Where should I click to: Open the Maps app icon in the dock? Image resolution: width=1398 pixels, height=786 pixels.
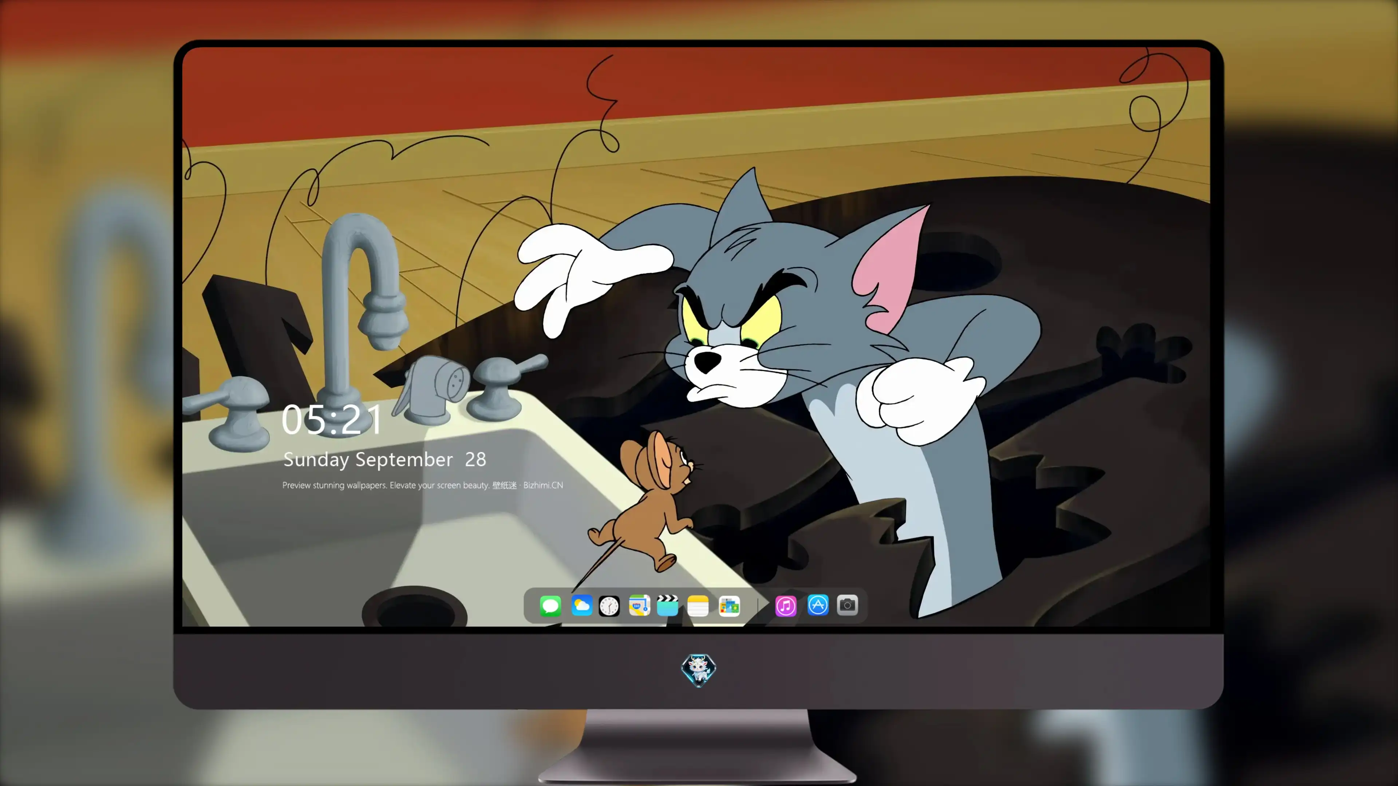pyautogui.click(x=639, y=606)
